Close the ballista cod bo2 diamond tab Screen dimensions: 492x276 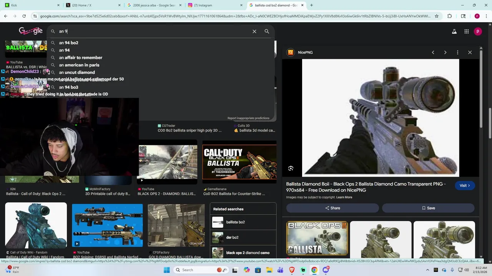(303, 5)
